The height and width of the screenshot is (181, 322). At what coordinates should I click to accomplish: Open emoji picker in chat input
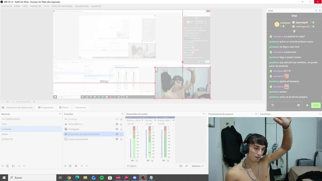299,105
